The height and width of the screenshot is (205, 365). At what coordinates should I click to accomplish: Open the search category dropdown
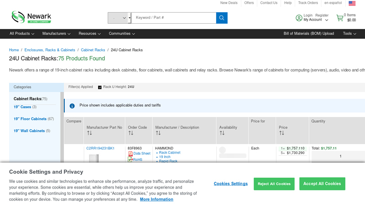click(x=119, y=18)
